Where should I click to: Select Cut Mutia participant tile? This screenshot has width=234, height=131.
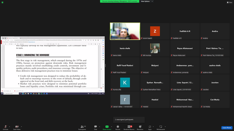215,99
